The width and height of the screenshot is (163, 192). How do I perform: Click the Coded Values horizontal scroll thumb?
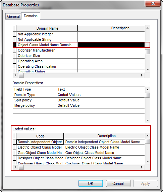point(21,167)
